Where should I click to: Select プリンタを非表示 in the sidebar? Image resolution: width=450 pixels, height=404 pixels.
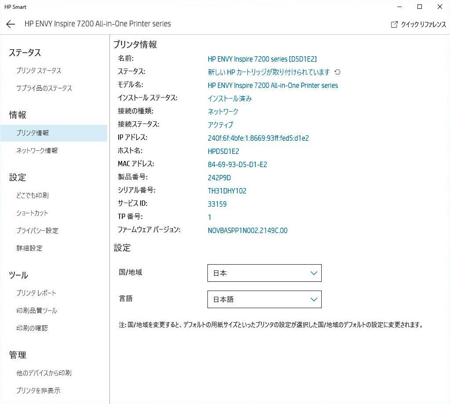point(38,390)
